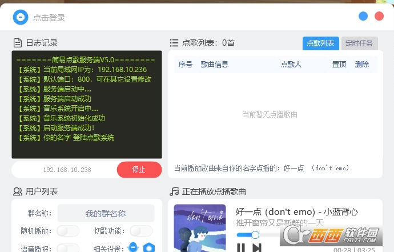Skip to the next song

(x=257, y=248)
